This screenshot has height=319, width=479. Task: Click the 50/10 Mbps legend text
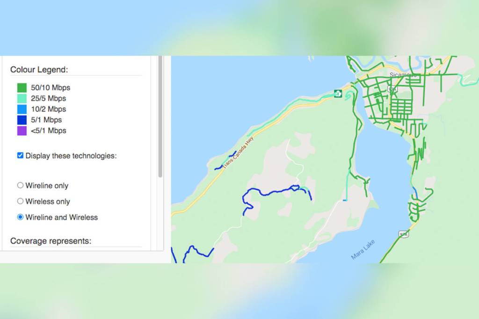[x=51, y=87]
